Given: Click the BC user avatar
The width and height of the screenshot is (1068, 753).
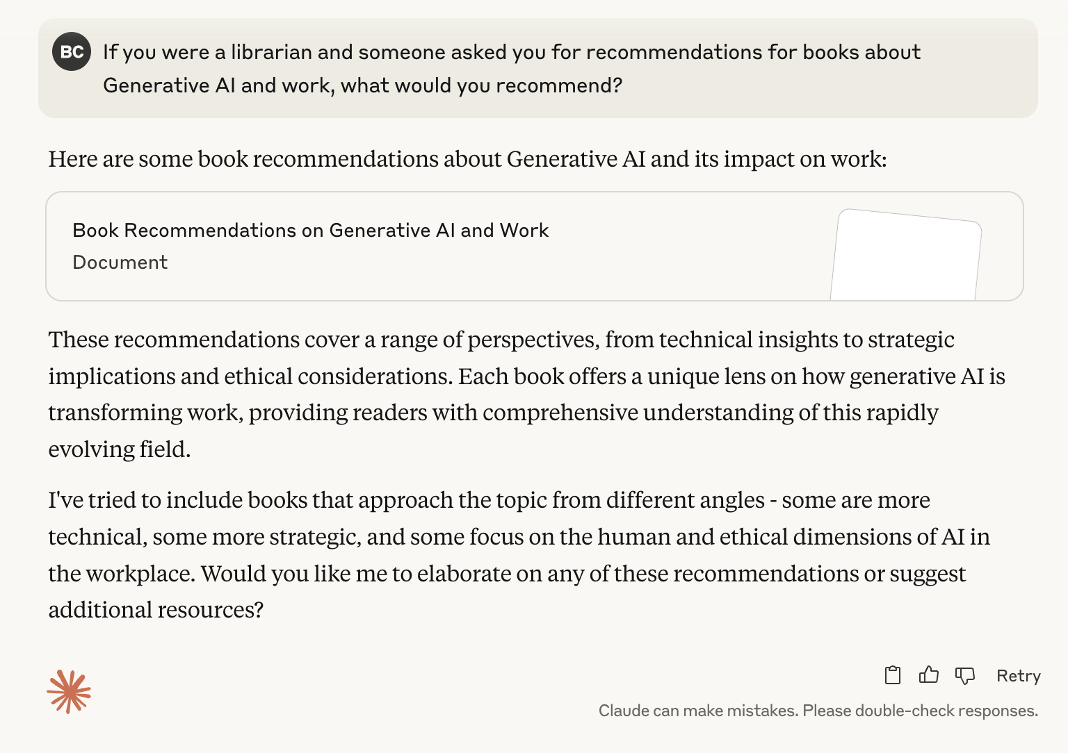Looking at the screenshot, I should (72, 51).
